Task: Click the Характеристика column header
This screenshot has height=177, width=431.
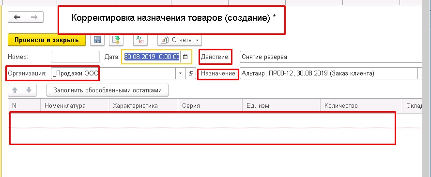Action: [143, 106]
